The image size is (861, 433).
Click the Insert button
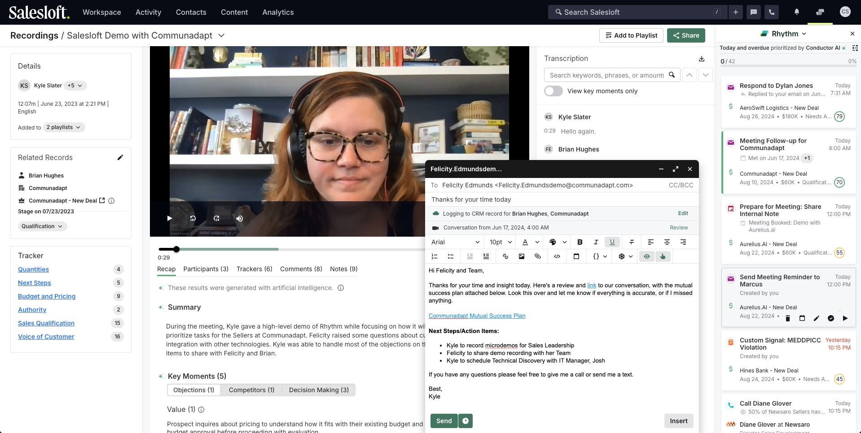(x=678, y=421)
